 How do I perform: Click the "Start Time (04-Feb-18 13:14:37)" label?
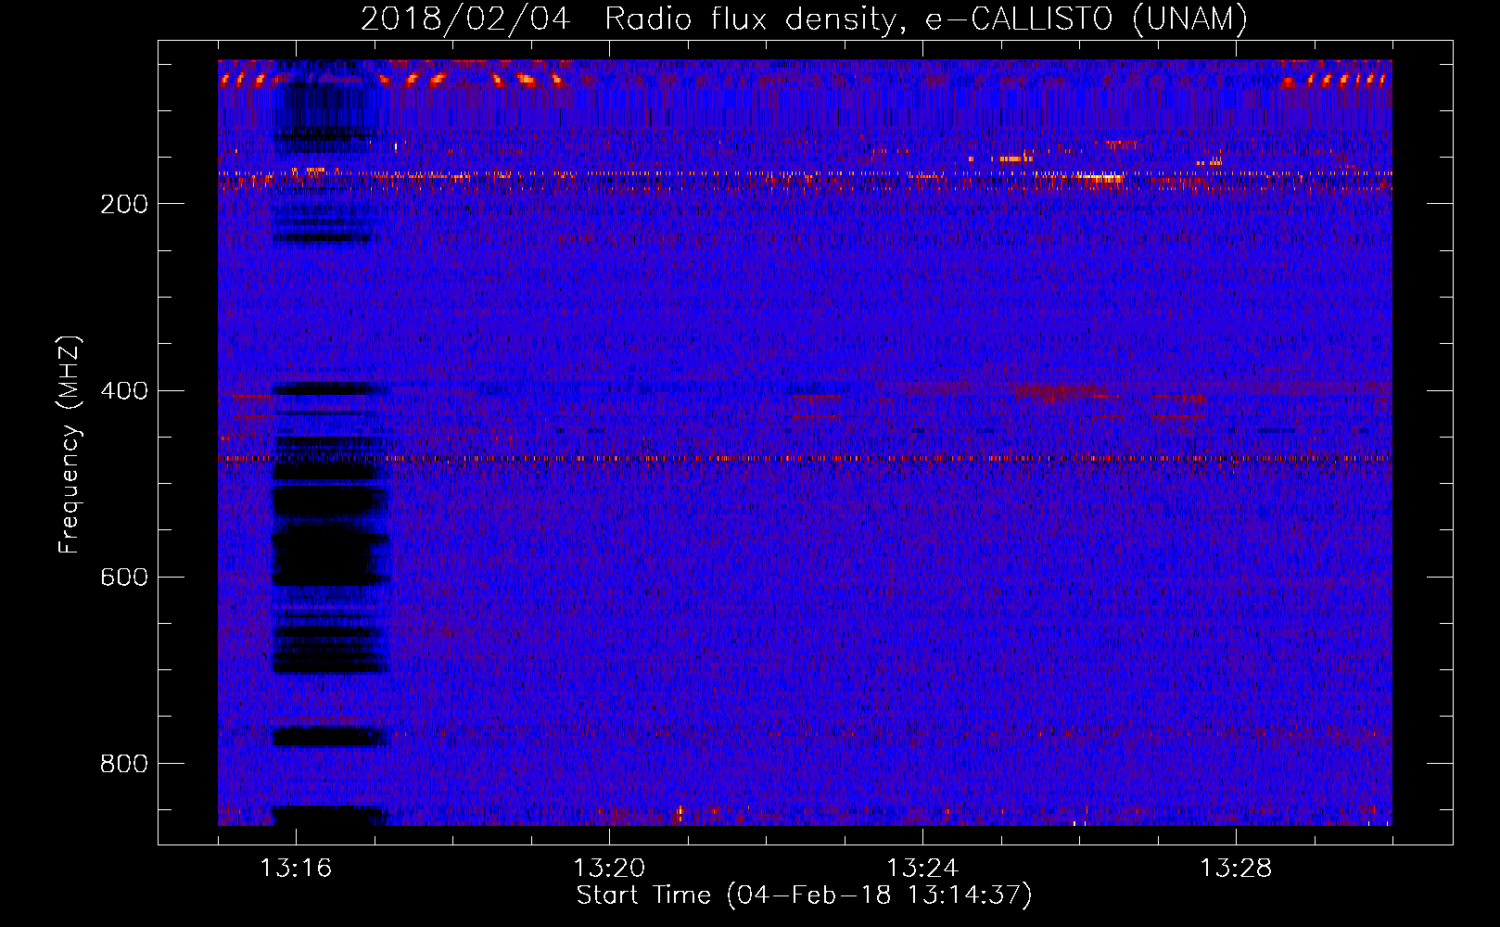click(804, 895)
